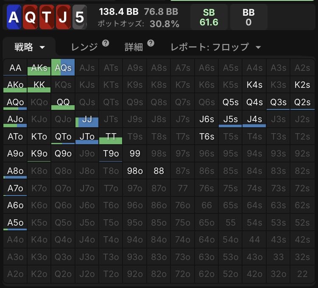Screen dimensions: 318x288
Task: Expand the 戦略 dropdown arrow
Action: [x=42, y=48]
